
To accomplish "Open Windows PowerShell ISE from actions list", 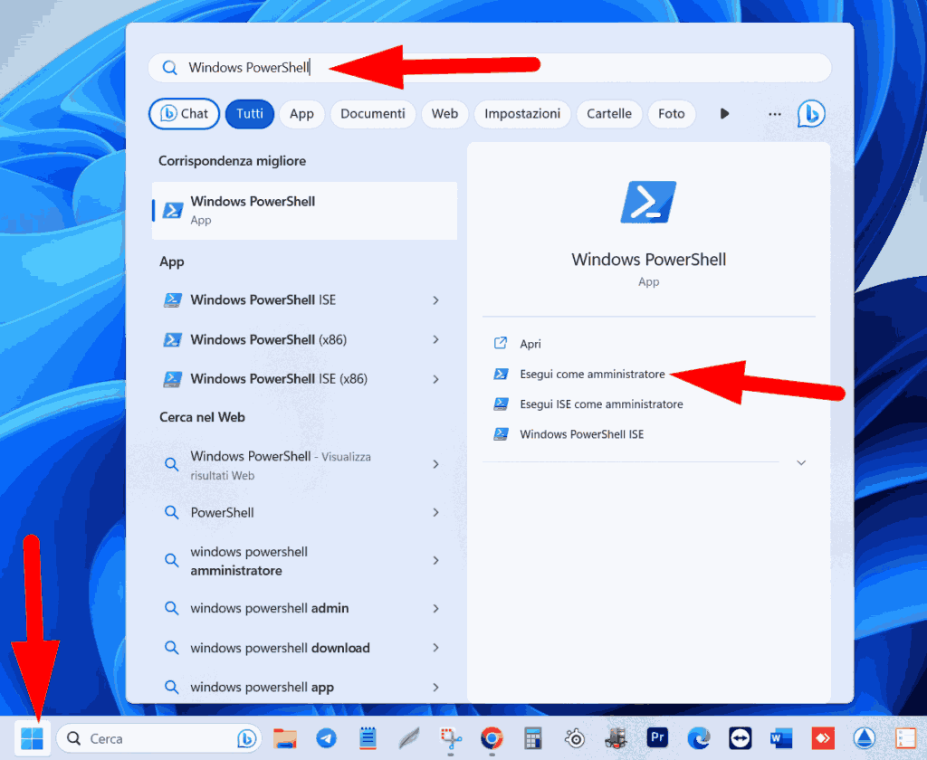I will 582,434.
